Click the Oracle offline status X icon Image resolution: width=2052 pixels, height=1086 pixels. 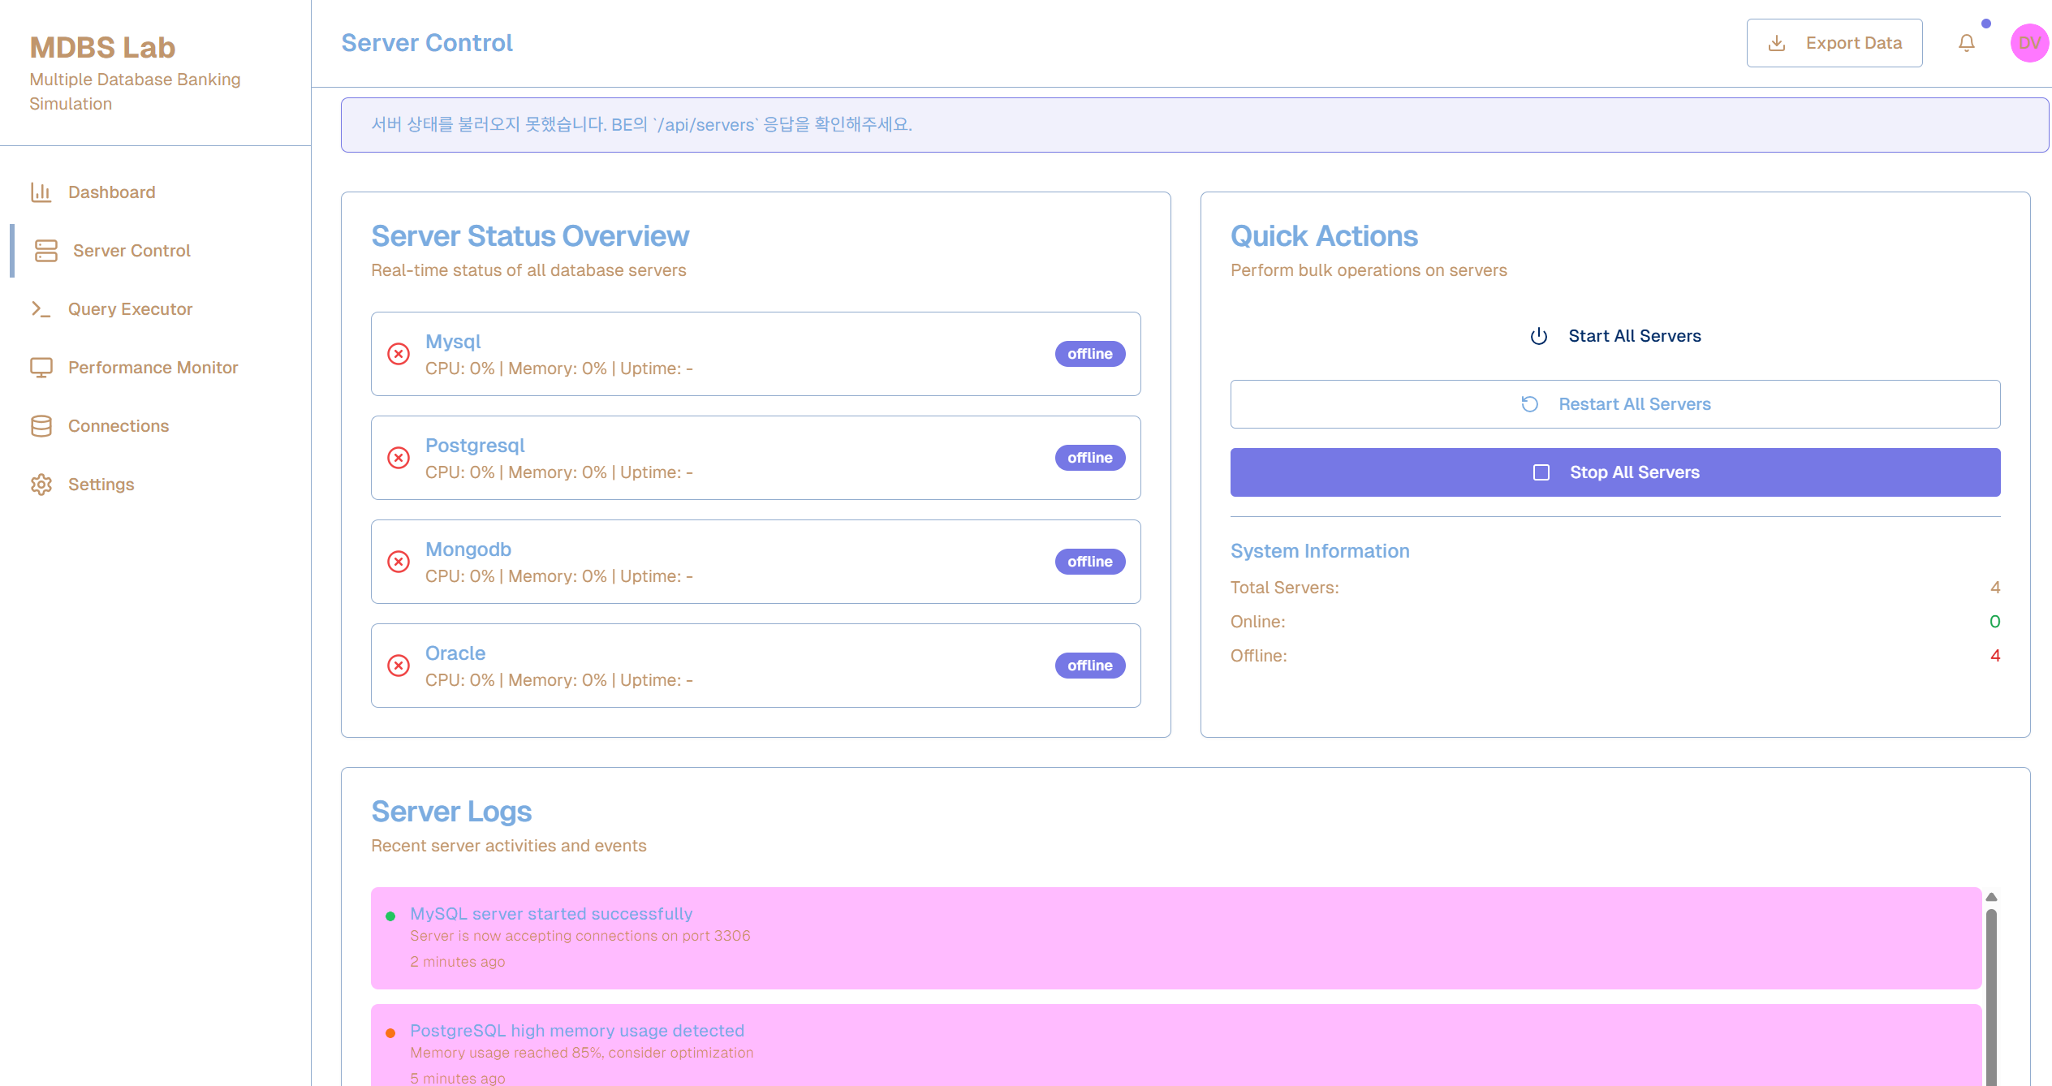point(399,666)
